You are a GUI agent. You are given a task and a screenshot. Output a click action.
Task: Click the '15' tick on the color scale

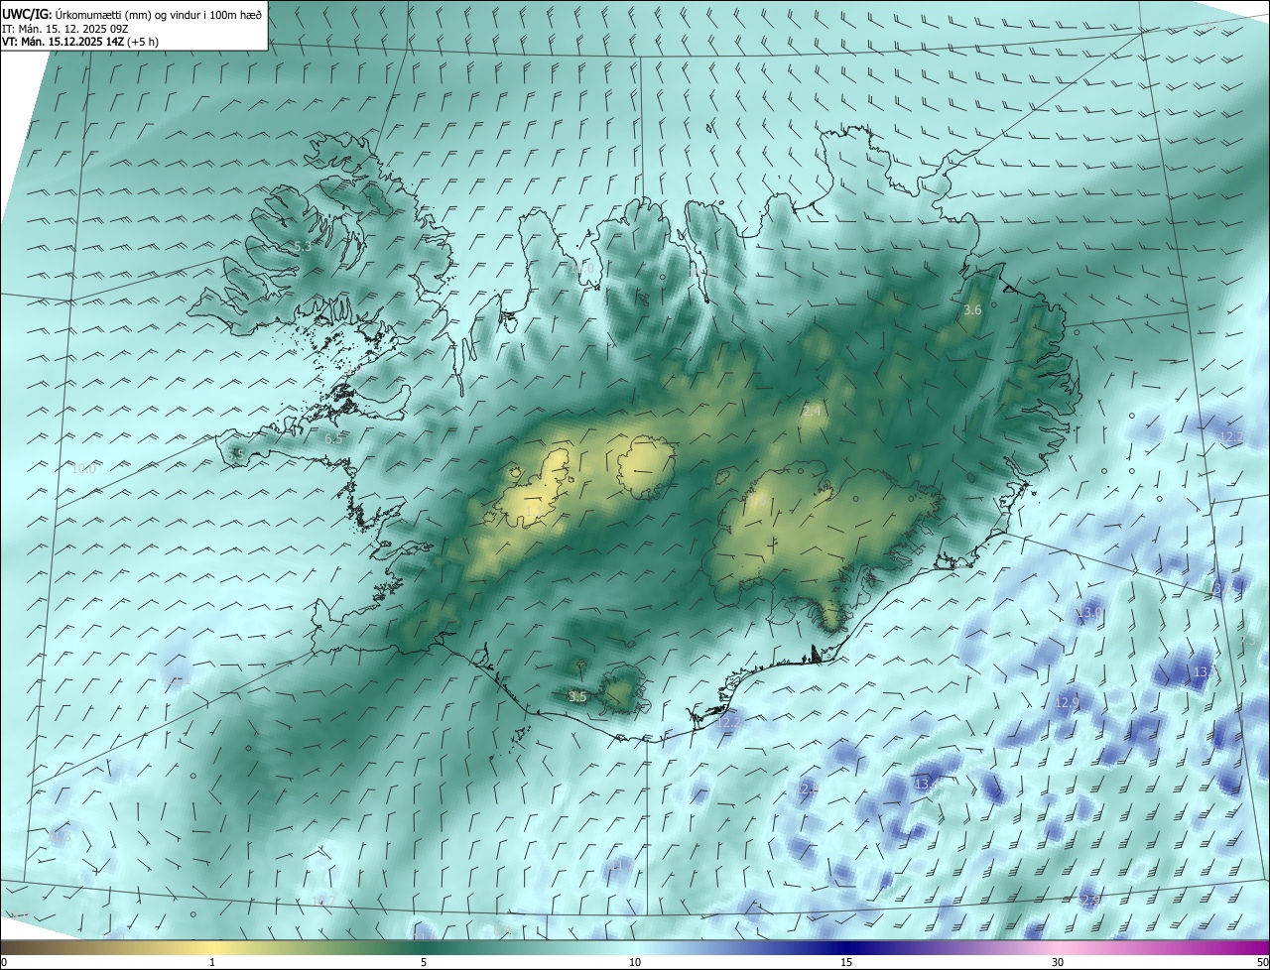pyautogui.click(x=846, y=963)
